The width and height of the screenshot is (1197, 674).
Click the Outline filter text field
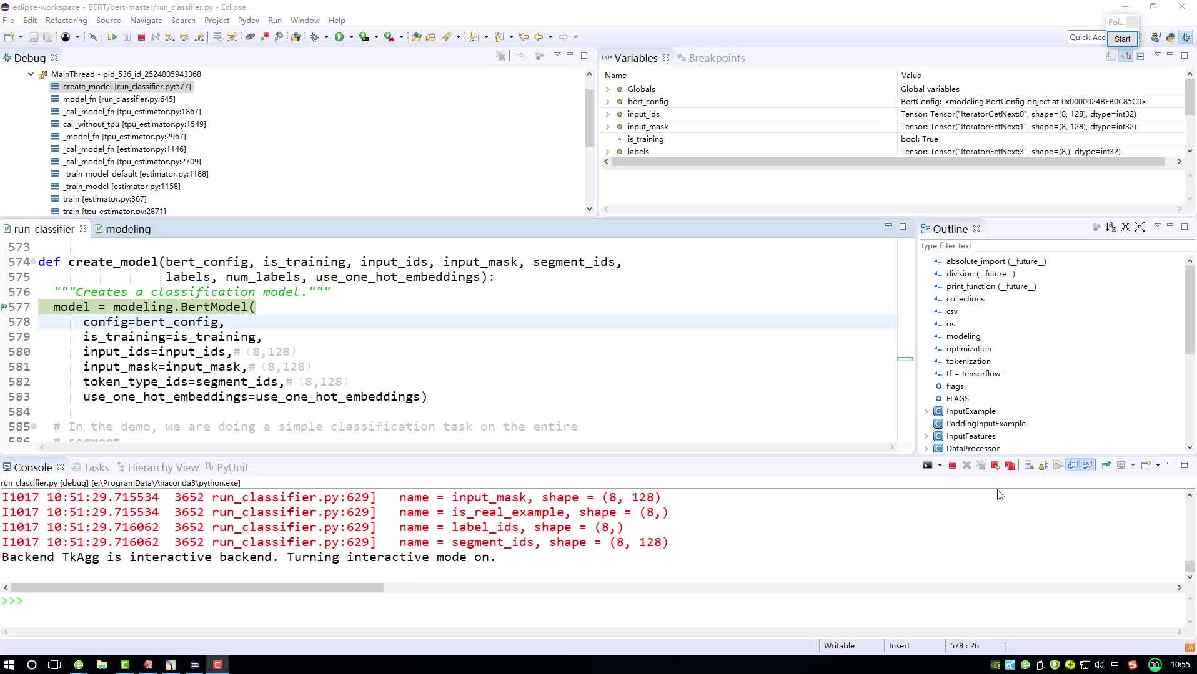(1056, 246)
